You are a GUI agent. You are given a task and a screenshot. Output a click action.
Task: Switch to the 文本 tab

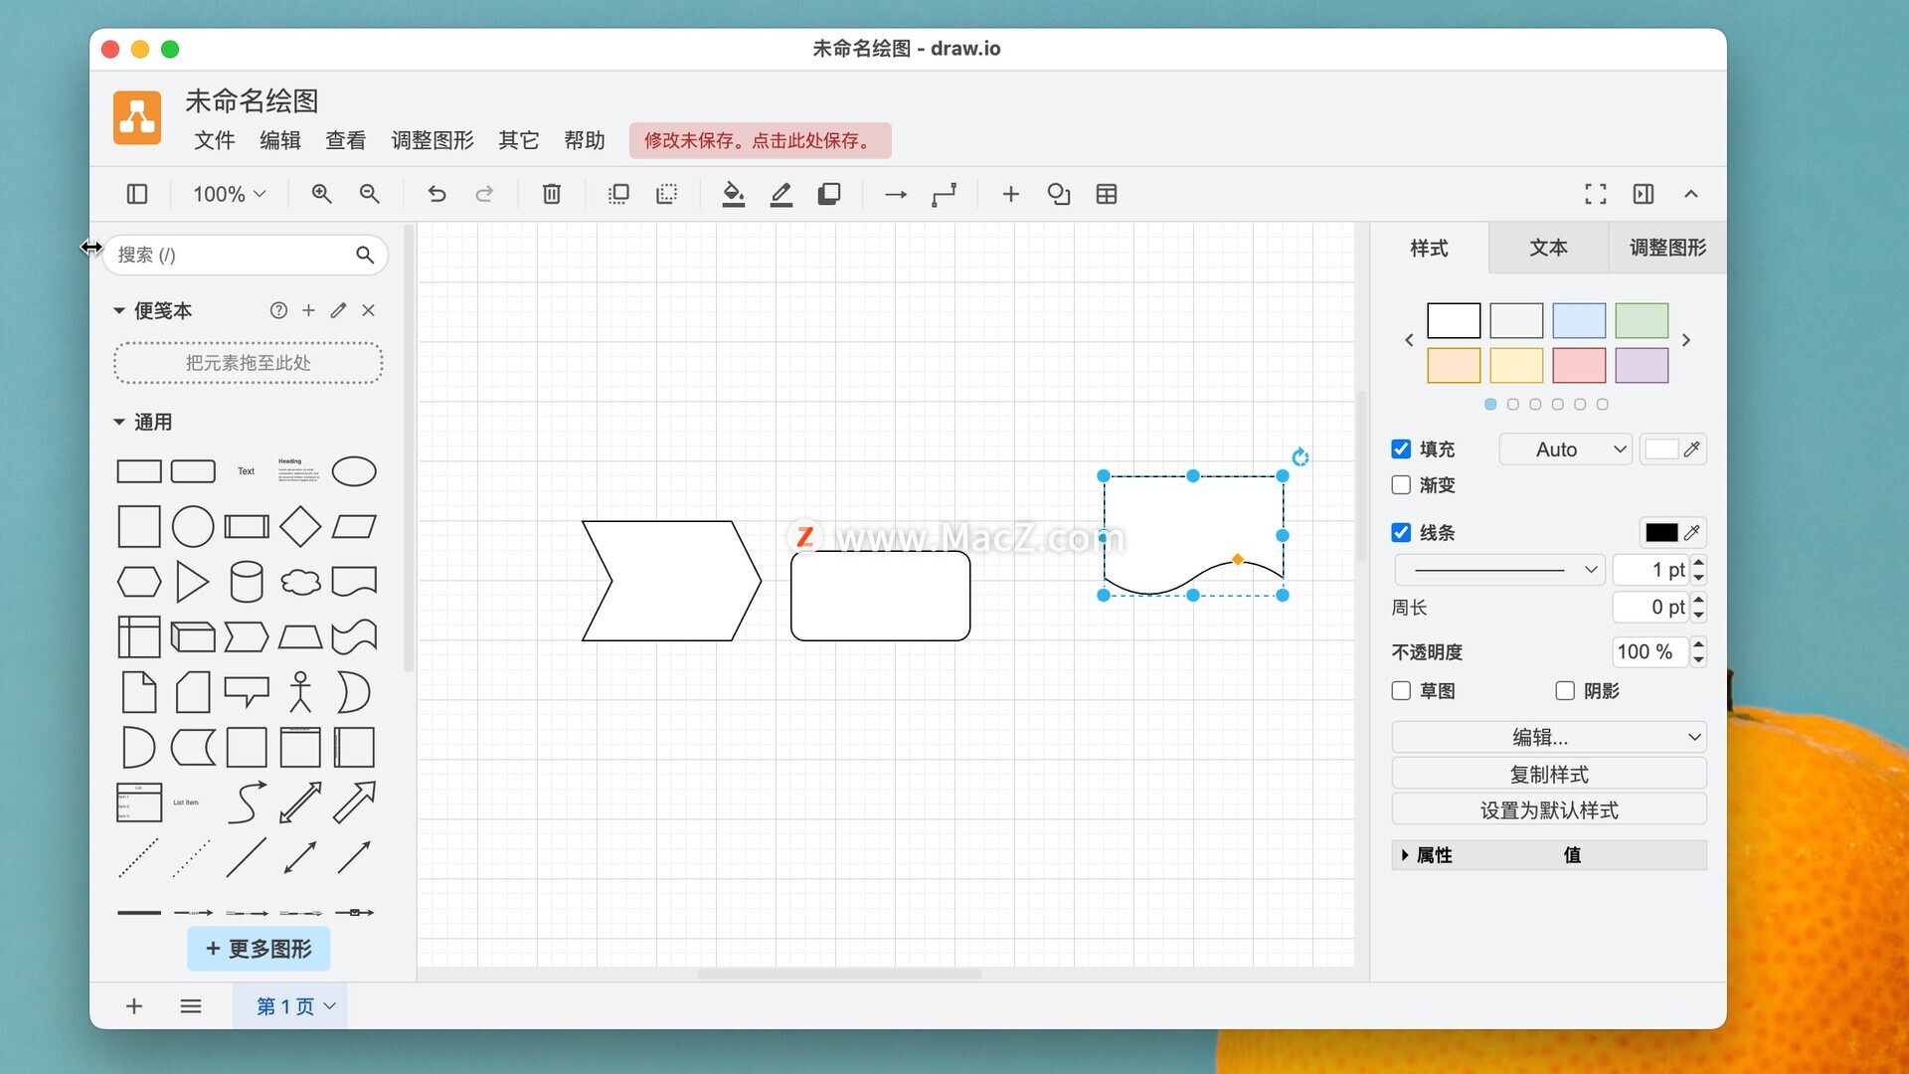[1548, 248]
